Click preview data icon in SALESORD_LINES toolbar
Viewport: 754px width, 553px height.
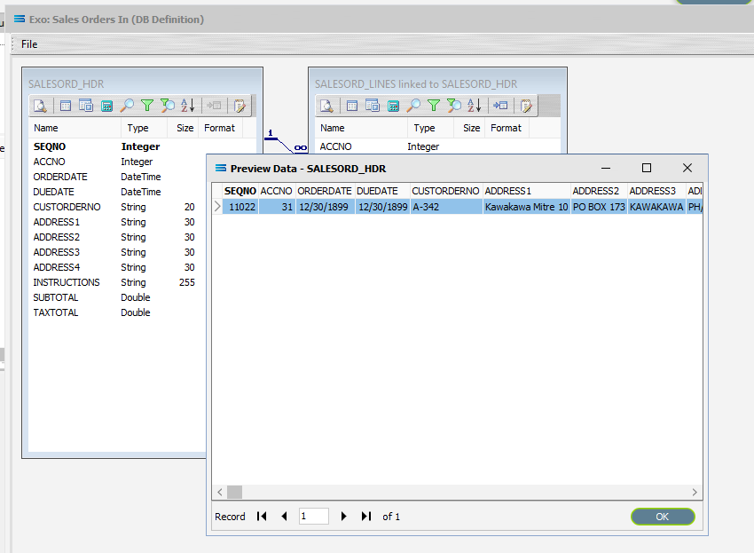pos(327,106)
